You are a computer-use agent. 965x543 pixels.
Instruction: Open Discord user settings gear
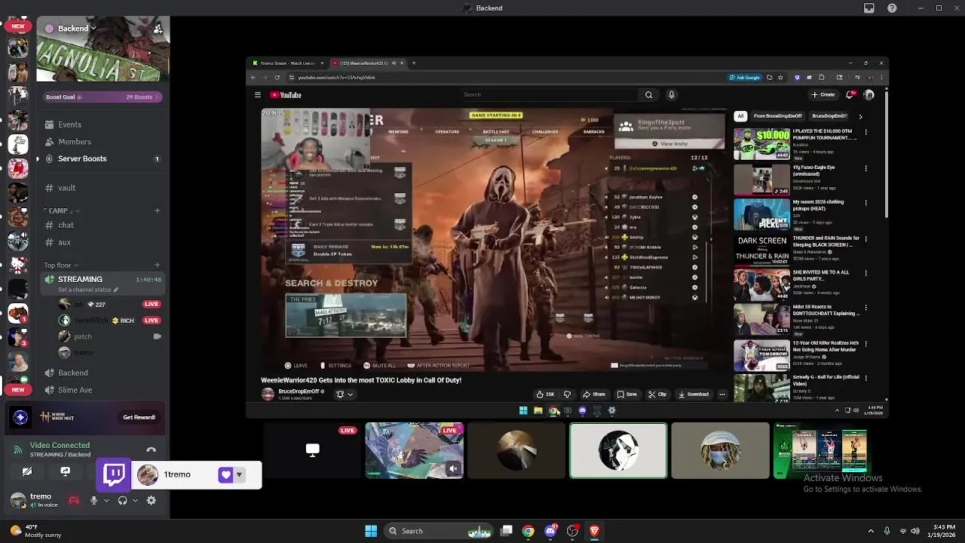point(151,500)
